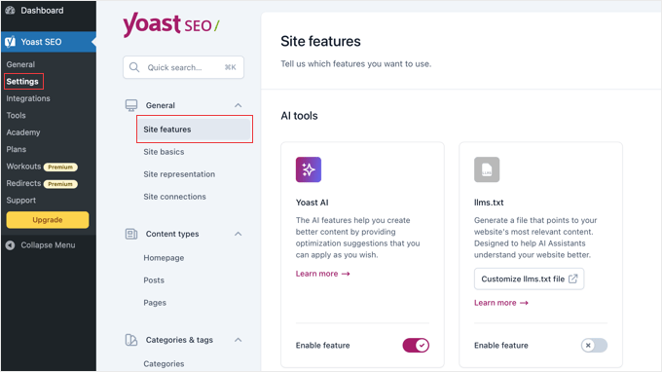The height and width of the screenshot is (372, 662).
Task: Open Redirects submenu item
Action: click(23, 183)
